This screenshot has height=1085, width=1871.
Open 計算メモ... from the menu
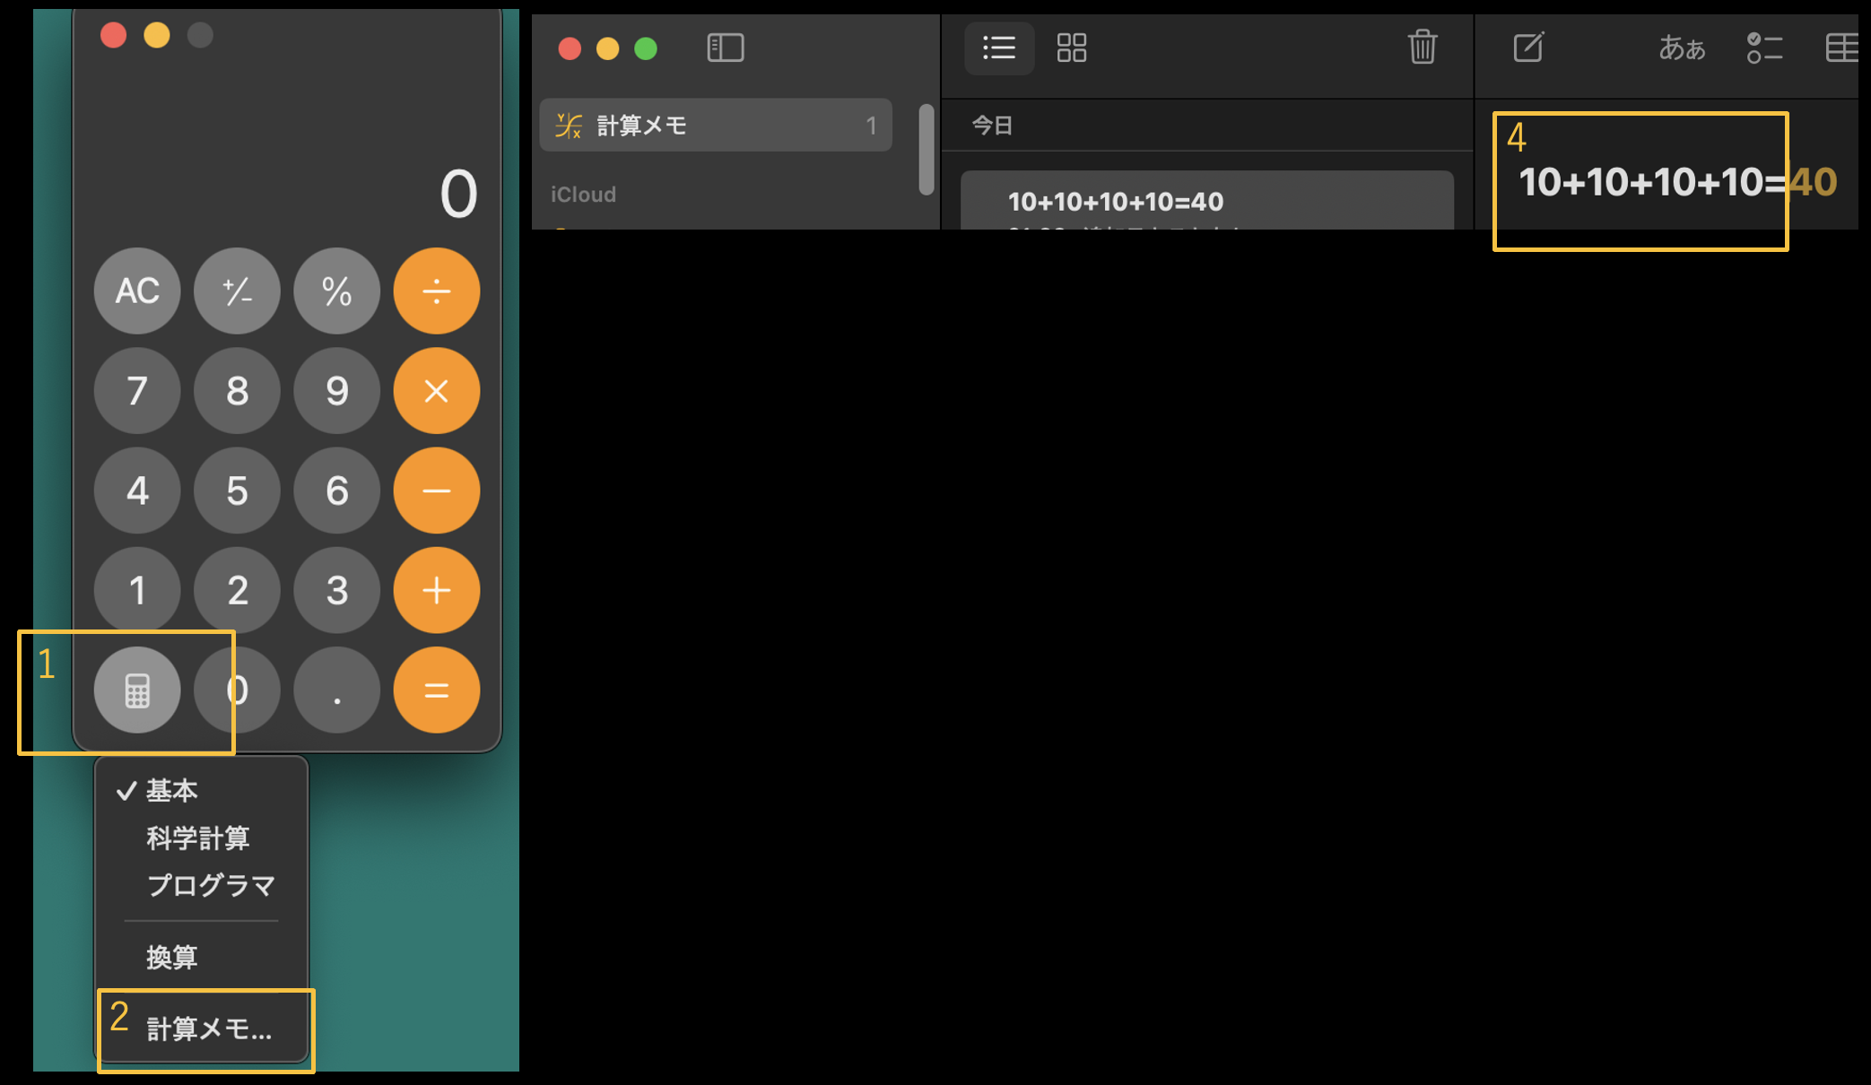pyautogui.click(x=208, y=1029)
